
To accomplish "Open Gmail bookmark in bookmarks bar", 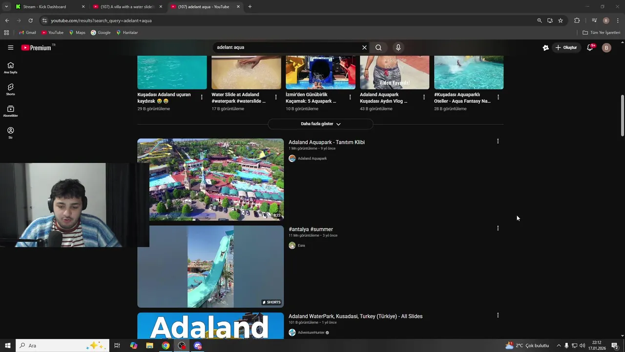I will tap(27, 33).
